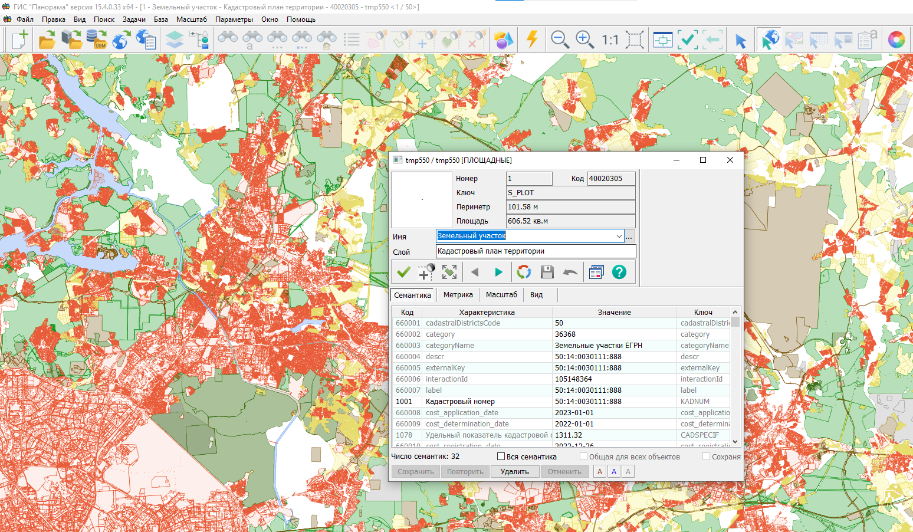Click red 'A' font color button
This screenshot has width=913, height=532.
[x=600, y=472]
